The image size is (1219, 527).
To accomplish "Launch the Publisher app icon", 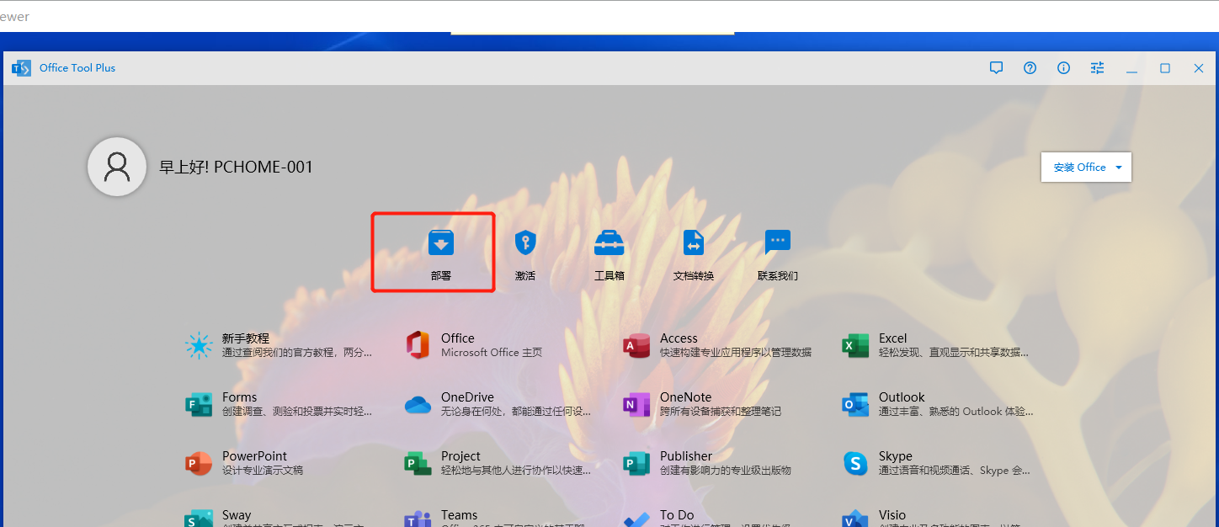I will coord(636,463).
